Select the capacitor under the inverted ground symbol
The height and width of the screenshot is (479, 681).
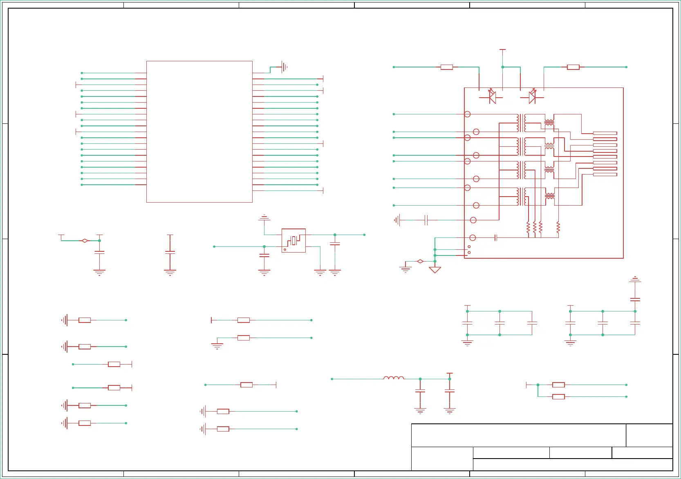[635, 300]
